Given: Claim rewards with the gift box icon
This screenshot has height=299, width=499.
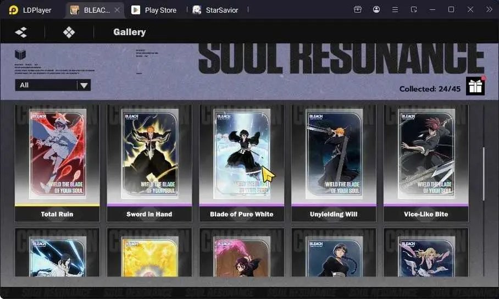Looking at the screenshot, I should 475,86.
